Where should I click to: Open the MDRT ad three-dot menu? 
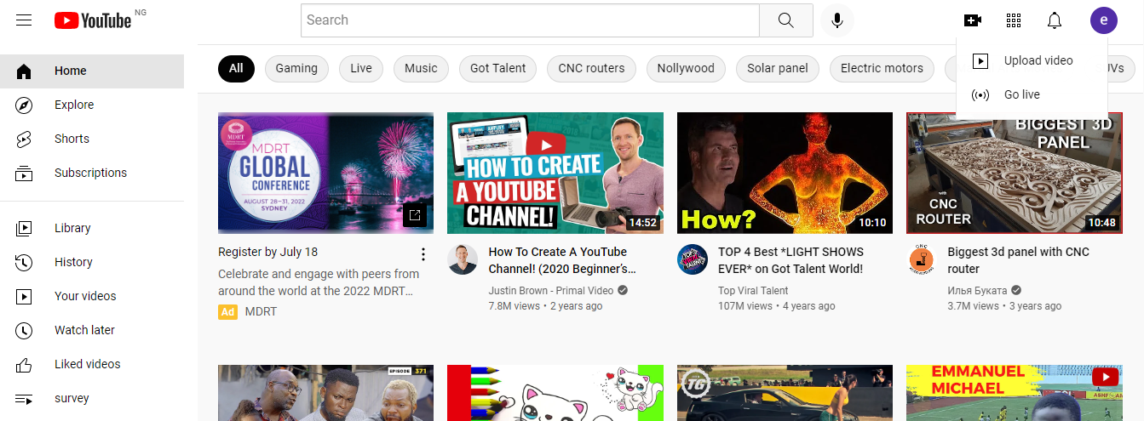click(423, 253)
